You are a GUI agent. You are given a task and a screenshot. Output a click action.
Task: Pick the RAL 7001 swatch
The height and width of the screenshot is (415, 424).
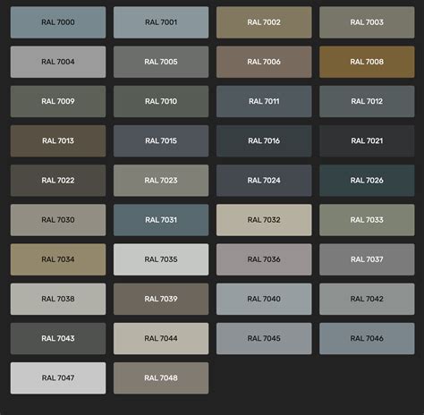(161, 22)
